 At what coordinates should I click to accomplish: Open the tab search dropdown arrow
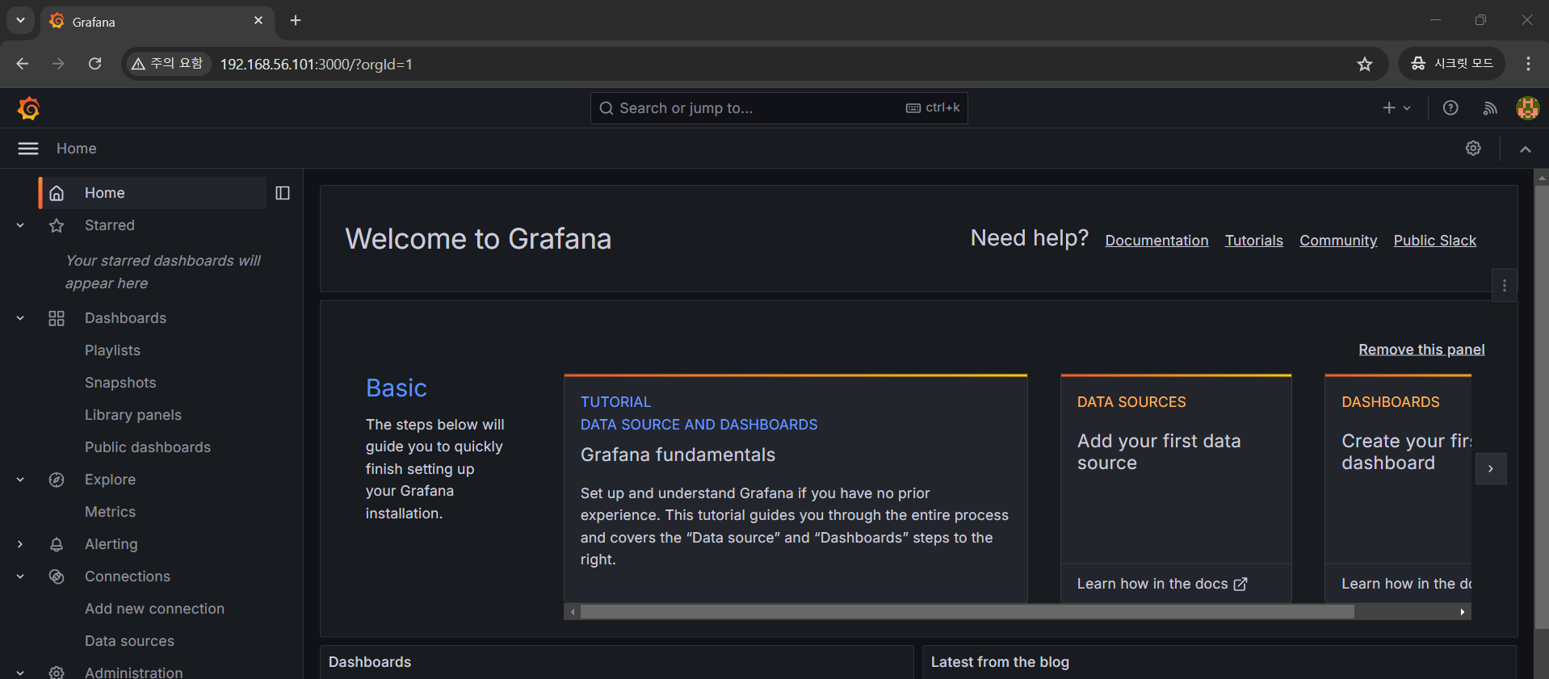pos(20,21)
